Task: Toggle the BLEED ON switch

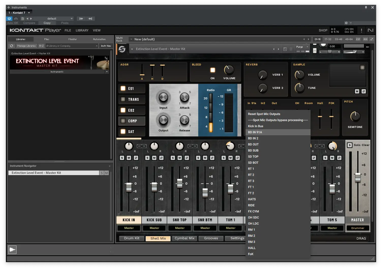Action: (x=213, y=70)
